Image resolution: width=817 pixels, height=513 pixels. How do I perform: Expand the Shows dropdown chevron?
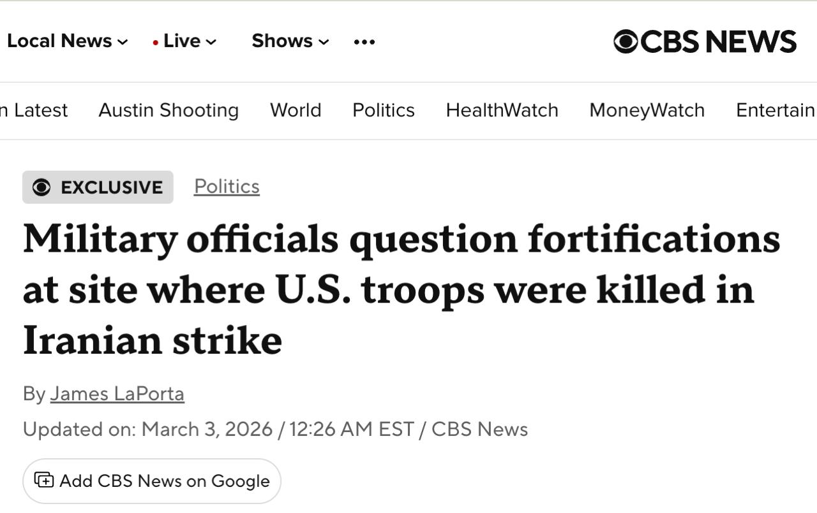(x=324, y=42)
